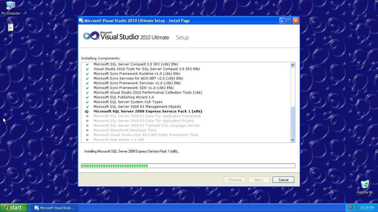This screenshot has height=212, width=378.
Task: Select 'Microsoft Visual Studio 2010 Performance Collection Tools (x86)'
Action: tap(148, 92)
